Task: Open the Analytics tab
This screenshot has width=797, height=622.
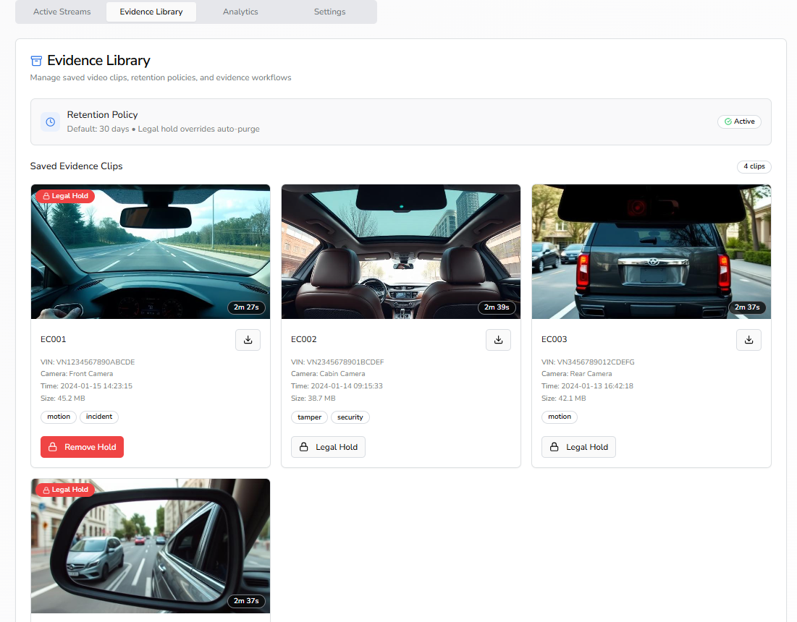Action: (x=240, y=12)
